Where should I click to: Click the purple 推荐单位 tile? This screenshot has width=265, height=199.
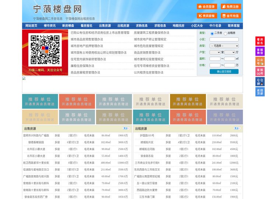pyautogui.click(x=225, y=117)
